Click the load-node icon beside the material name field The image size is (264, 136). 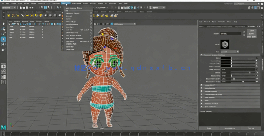244,32
